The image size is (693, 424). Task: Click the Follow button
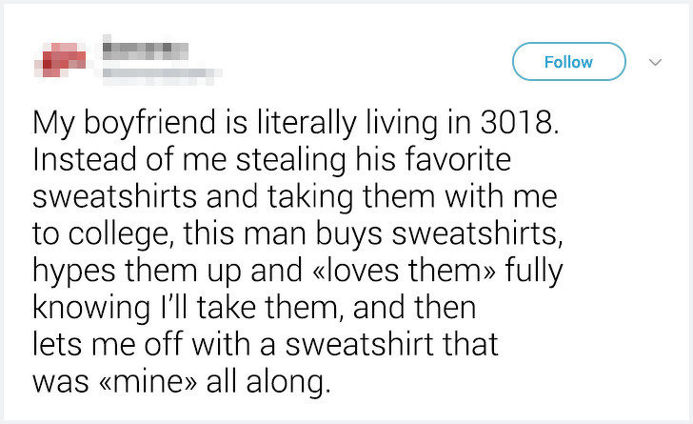569,62
